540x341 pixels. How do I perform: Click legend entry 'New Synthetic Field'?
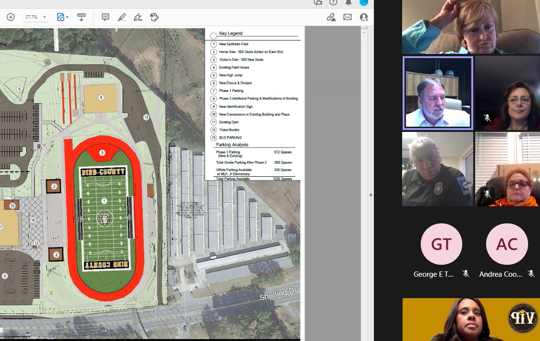point(233,44)
